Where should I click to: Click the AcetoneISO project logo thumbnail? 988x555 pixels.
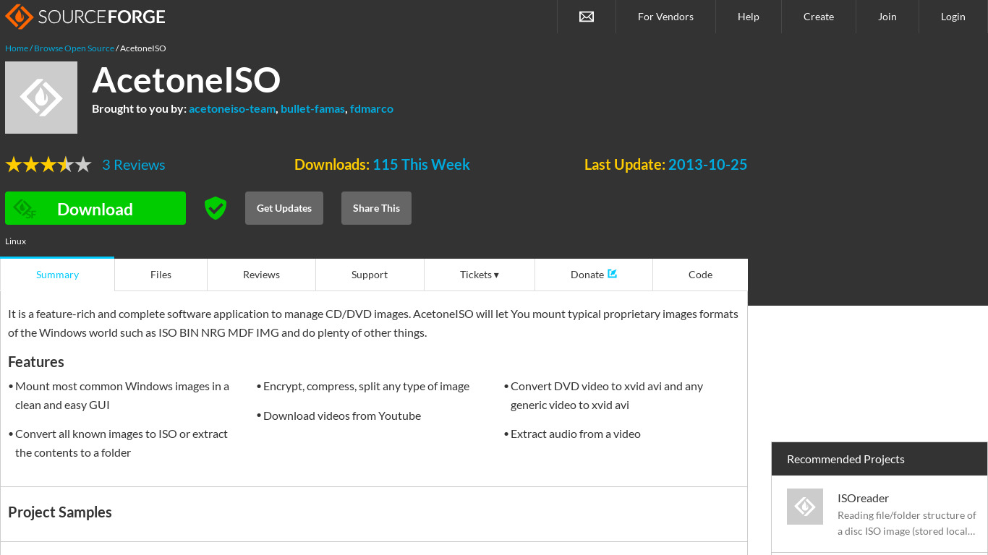pyautogui.click(x=41, y=98)
